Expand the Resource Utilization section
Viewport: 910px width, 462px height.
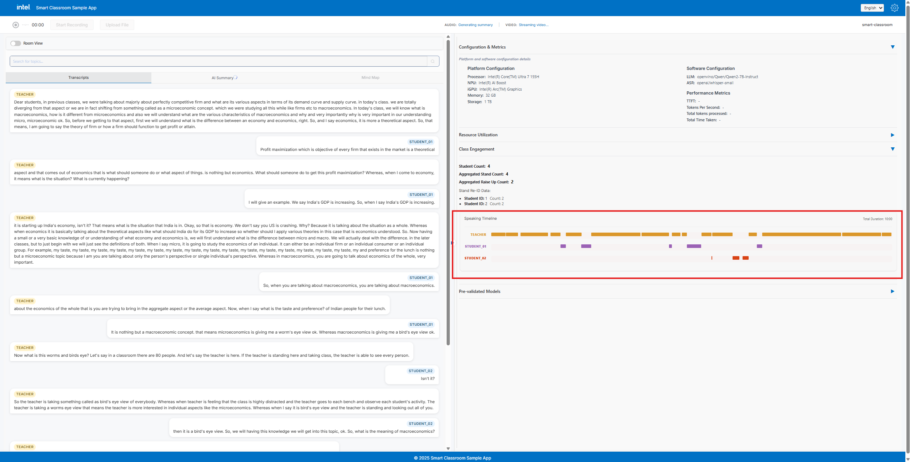click(x=892, y=135)
